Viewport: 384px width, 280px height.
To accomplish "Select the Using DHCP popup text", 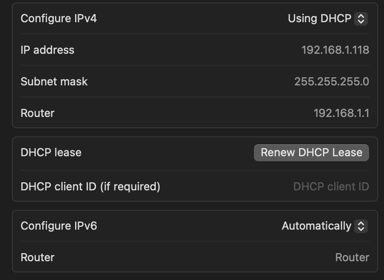I will click(319, 19).
